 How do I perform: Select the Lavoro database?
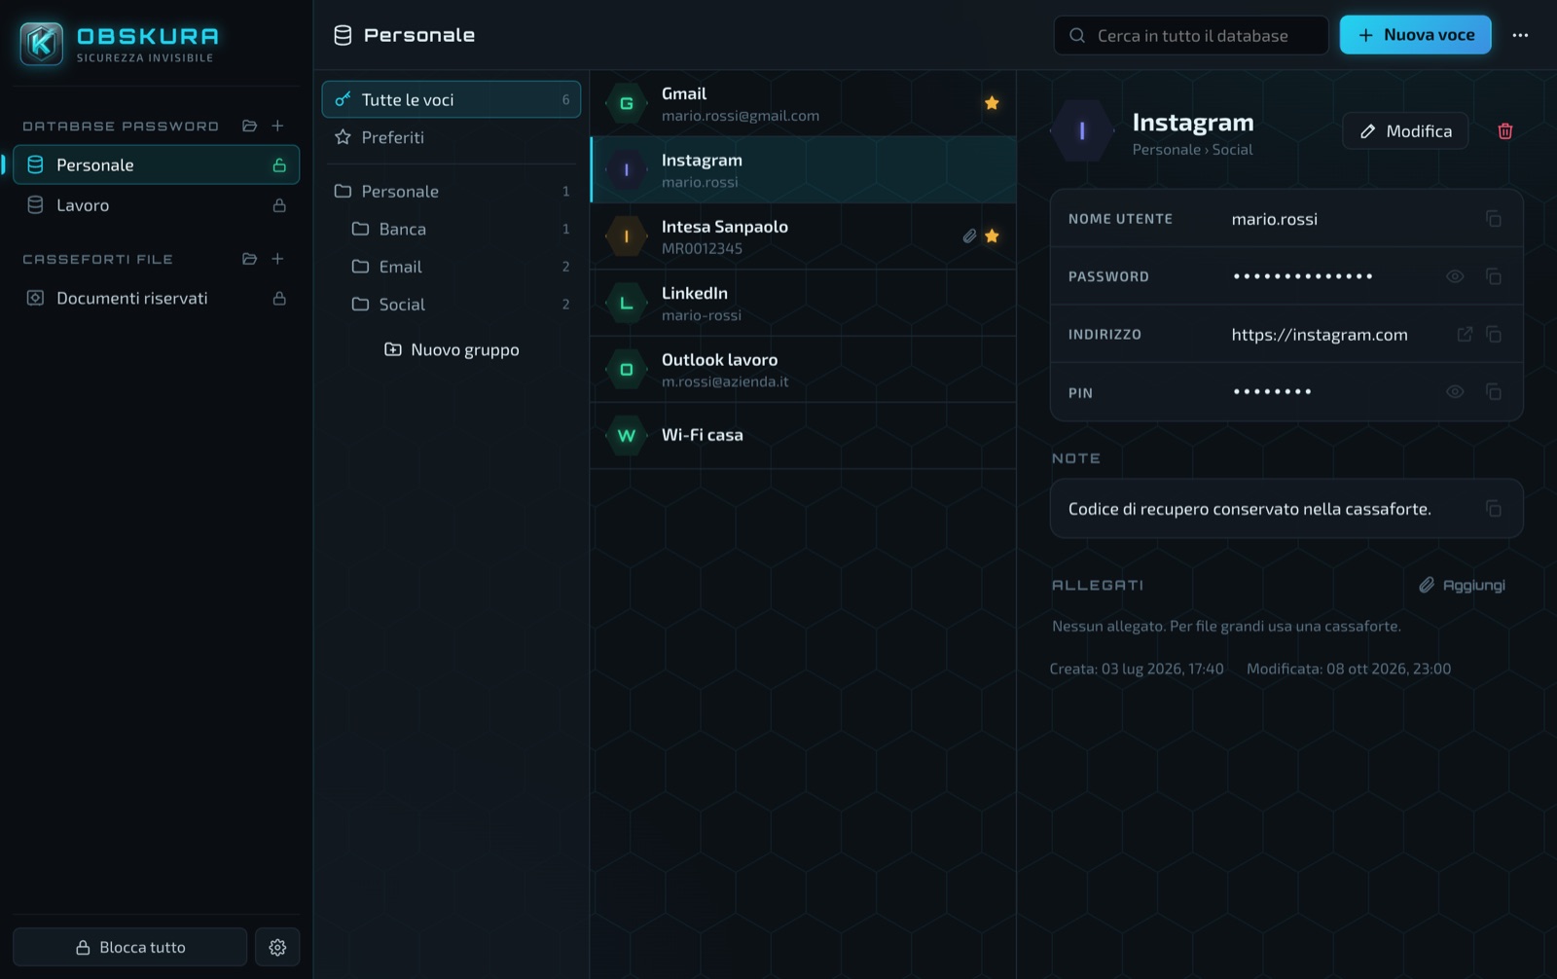pyautogui.click(x=156, y=205)
